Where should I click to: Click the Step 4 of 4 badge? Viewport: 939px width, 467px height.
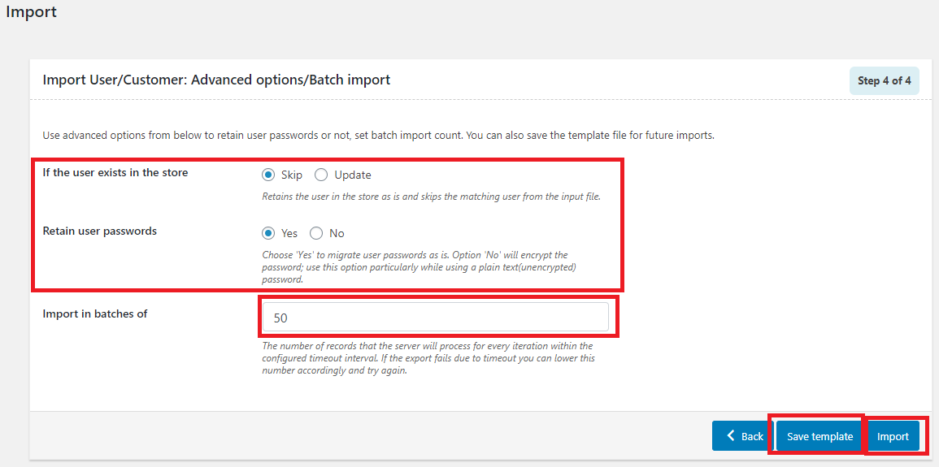click(x=885, y=80)
